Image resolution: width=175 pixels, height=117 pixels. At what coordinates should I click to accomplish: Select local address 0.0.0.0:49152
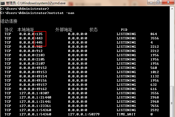[33, 68]
